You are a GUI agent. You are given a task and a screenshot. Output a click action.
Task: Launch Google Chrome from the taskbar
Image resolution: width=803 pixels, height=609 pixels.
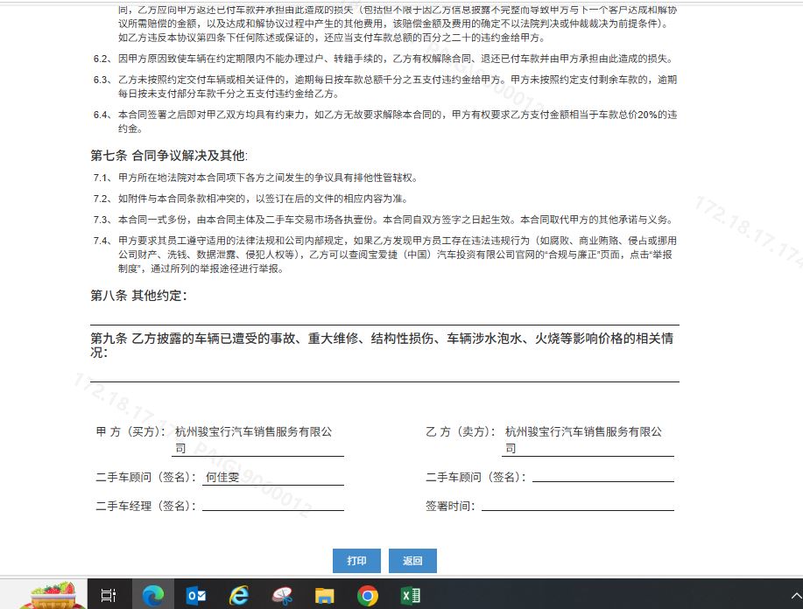pyautogui.click(x=368, y=595)
